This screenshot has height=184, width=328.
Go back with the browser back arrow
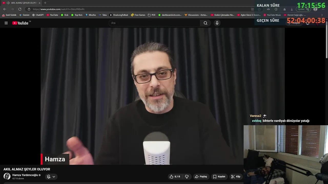point(5,9)
